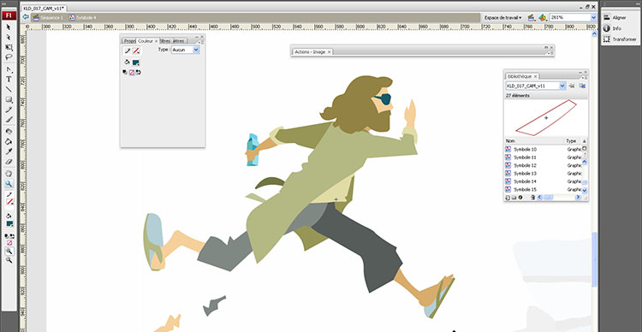The image size is (642, 332).
Task: Open the Edit Symbols menu icon
Action: pyautogui.click(x=542, y=18)
